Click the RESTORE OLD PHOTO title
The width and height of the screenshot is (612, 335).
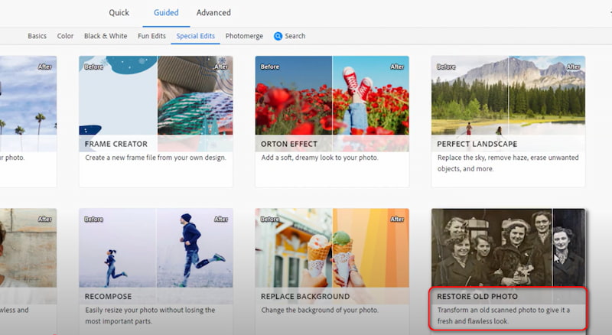click(477, 296)
